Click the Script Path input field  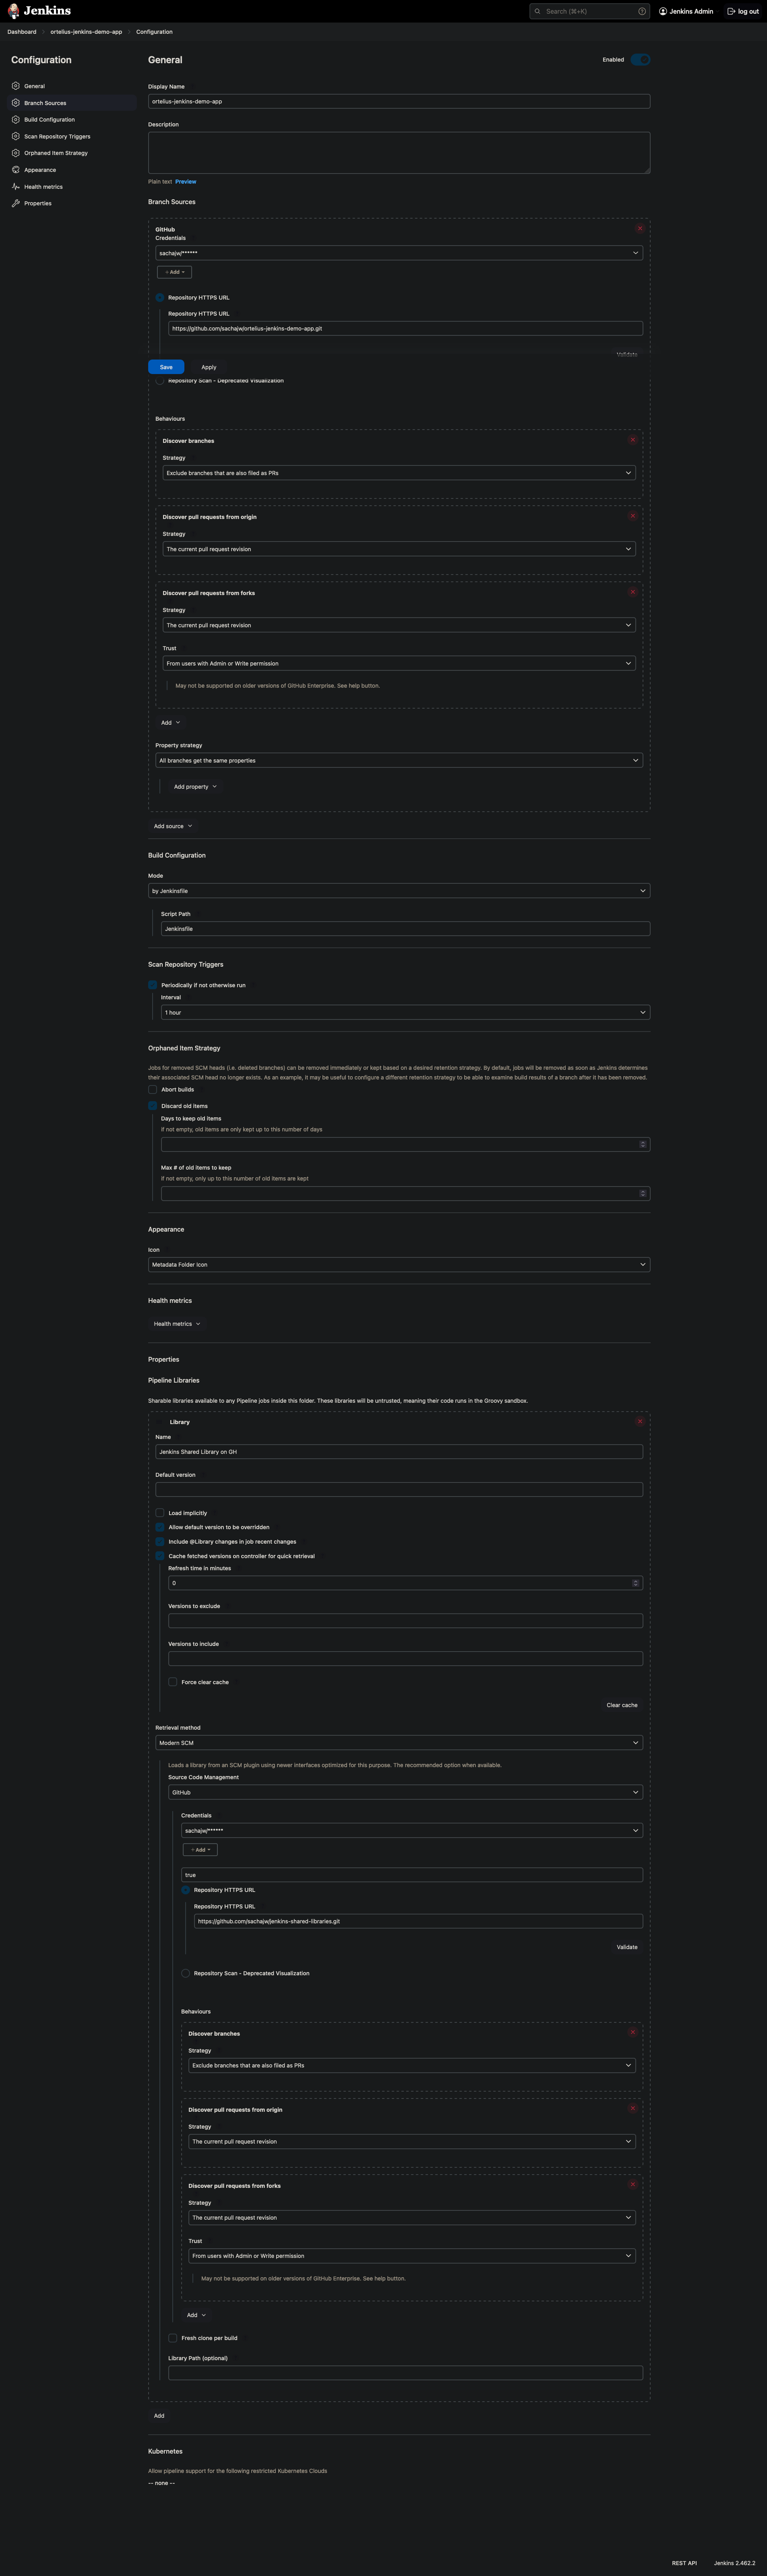[x=404, y=928]
